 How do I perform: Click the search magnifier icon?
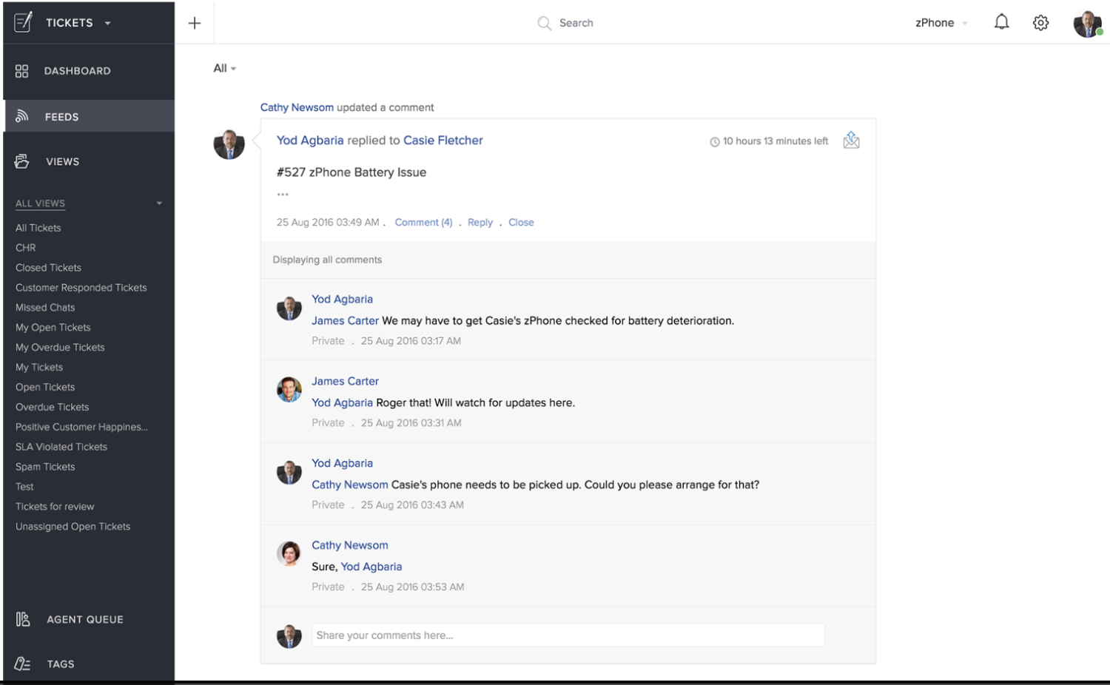pyautogui.click(x=544, y=23)
